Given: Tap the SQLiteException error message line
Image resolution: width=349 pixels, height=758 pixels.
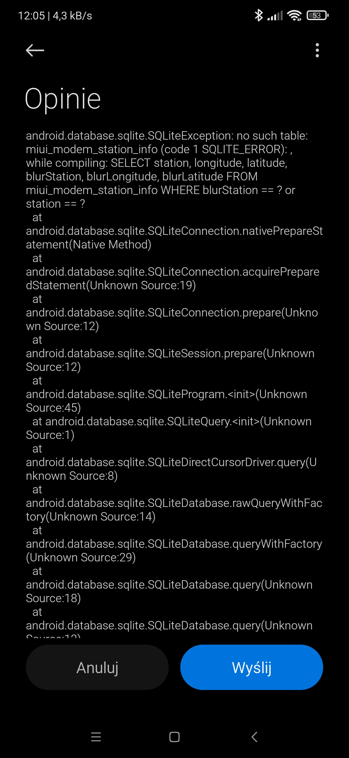Looking at the screenshot, I should [x=167, y=136].
